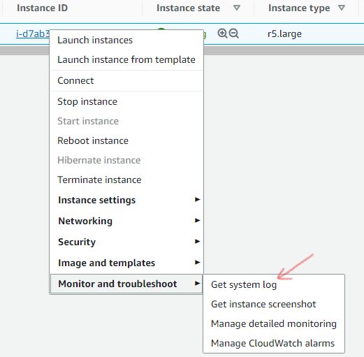364x357 pixels.
Task: Choose Launch instance from template
Action: click(x=127, y=59)
